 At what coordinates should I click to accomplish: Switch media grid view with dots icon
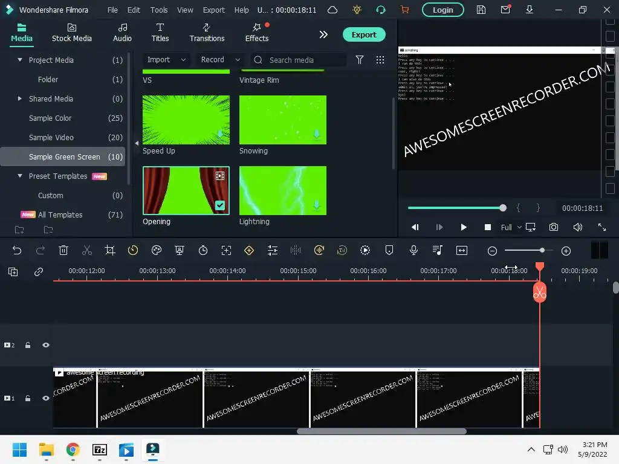380,60
